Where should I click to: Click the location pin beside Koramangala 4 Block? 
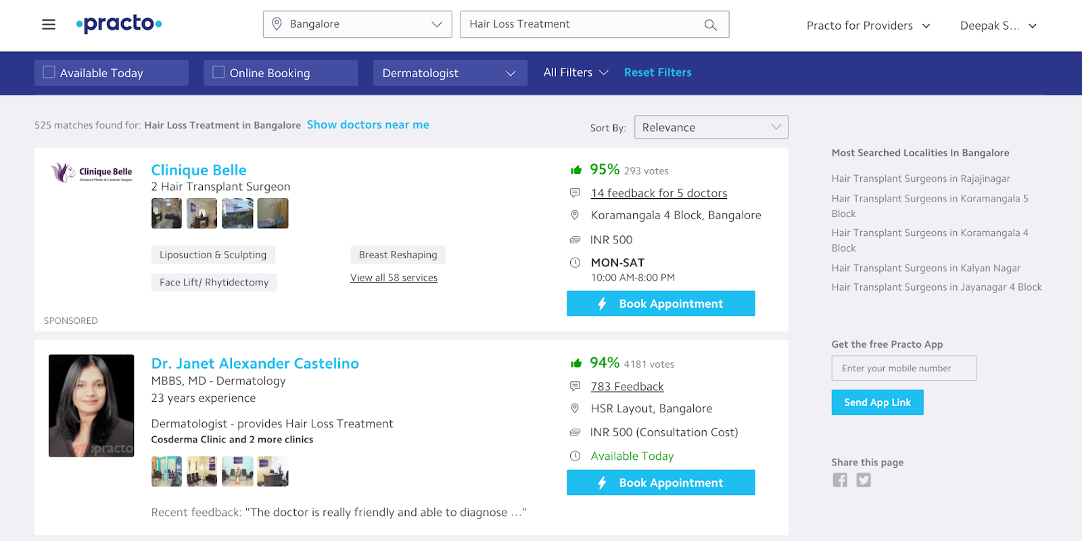pyautogui.click(x=575, y=215)
